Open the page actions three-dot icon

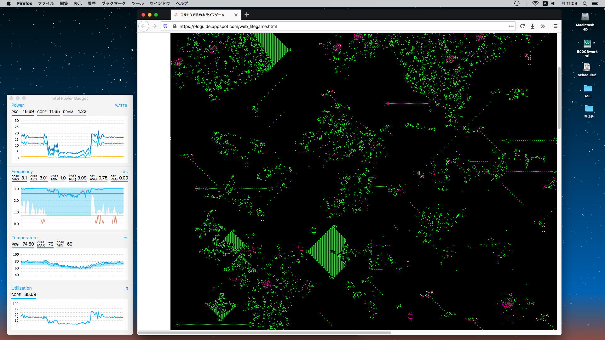(x=511, y=26)
